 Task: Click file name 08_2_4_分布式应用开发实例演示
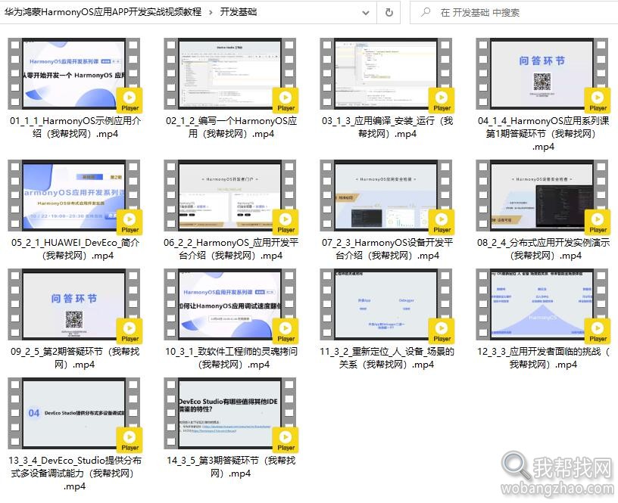545,249
